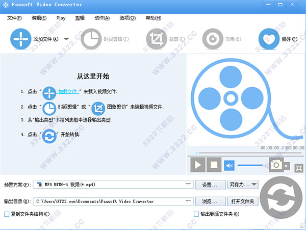
Task: Click the clock icon in guide step 2
Action: [49, 109]
